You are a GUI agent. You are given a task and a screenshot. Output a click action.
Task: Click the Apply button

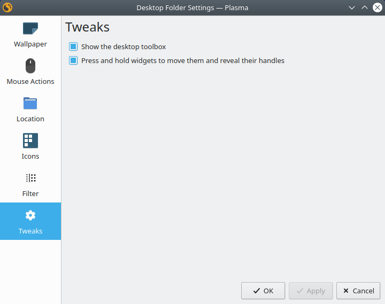point(311,291)
